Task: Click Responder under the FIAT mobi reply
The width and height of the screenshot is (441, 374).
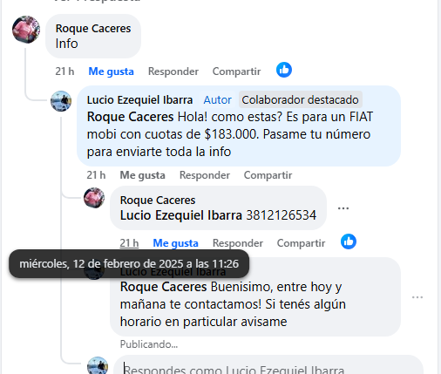Action: 205,175
